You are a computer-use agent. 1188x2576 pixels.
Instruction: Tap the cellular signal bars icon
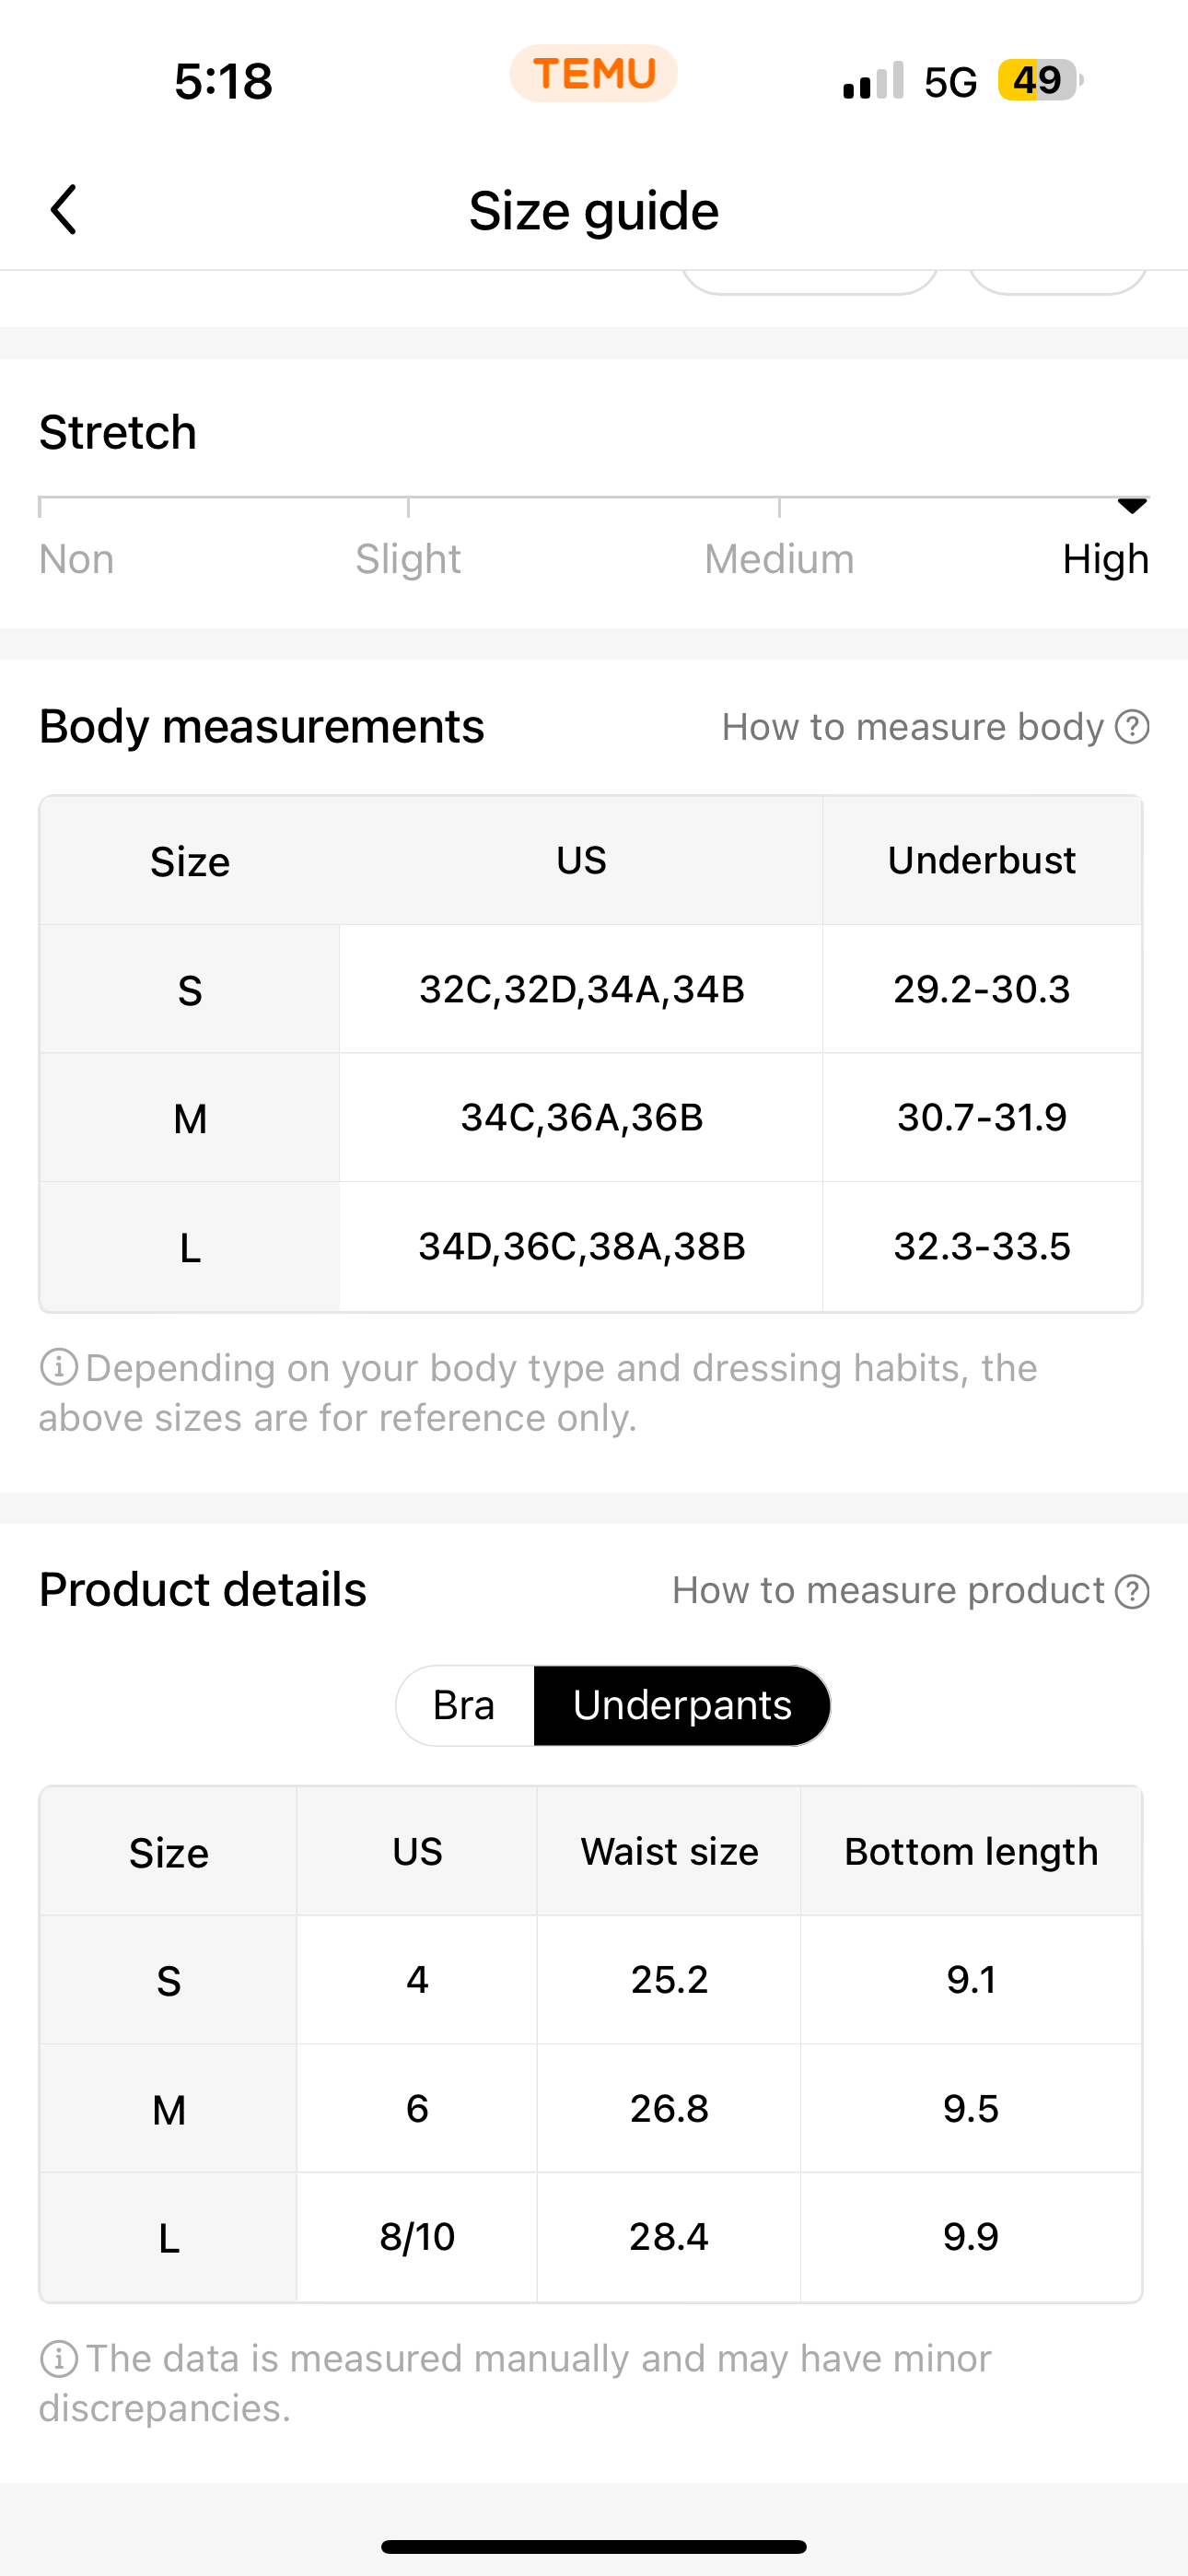pyautogui.click(x=873, y=80)
